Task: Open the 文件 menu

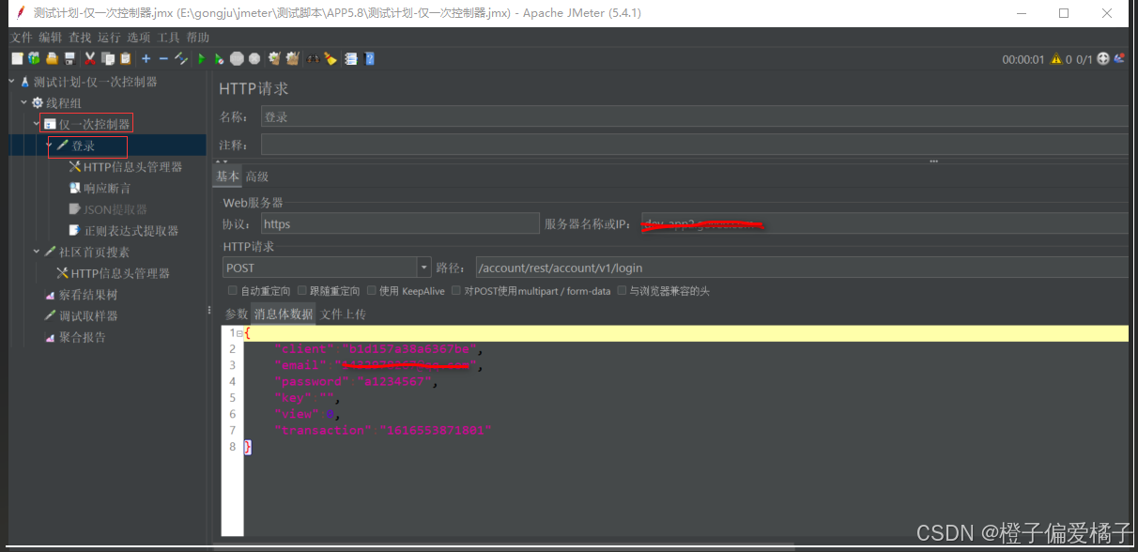Action: point(22,38)
